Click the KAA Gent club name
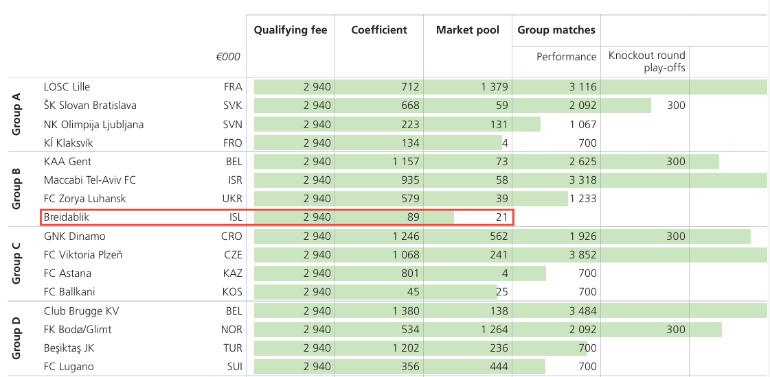 (x=68, y=162)
